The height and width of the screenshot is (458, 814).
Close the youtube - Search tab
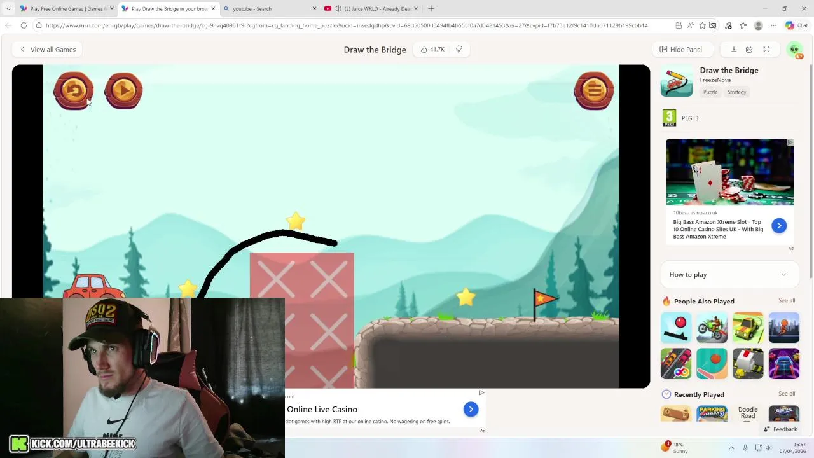pos(314,9)
